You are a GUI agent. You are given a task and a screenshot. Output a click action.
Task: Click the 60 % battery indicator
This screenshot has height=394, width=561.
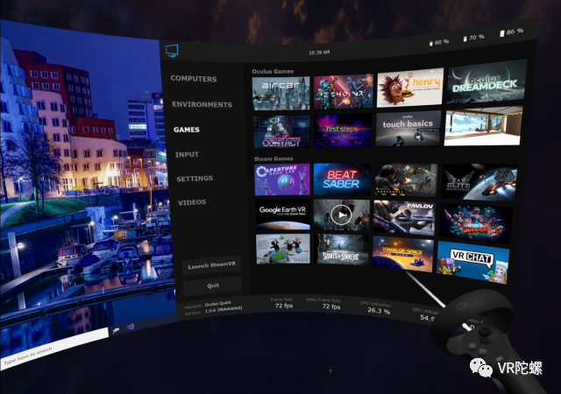(x=439, y=43)
